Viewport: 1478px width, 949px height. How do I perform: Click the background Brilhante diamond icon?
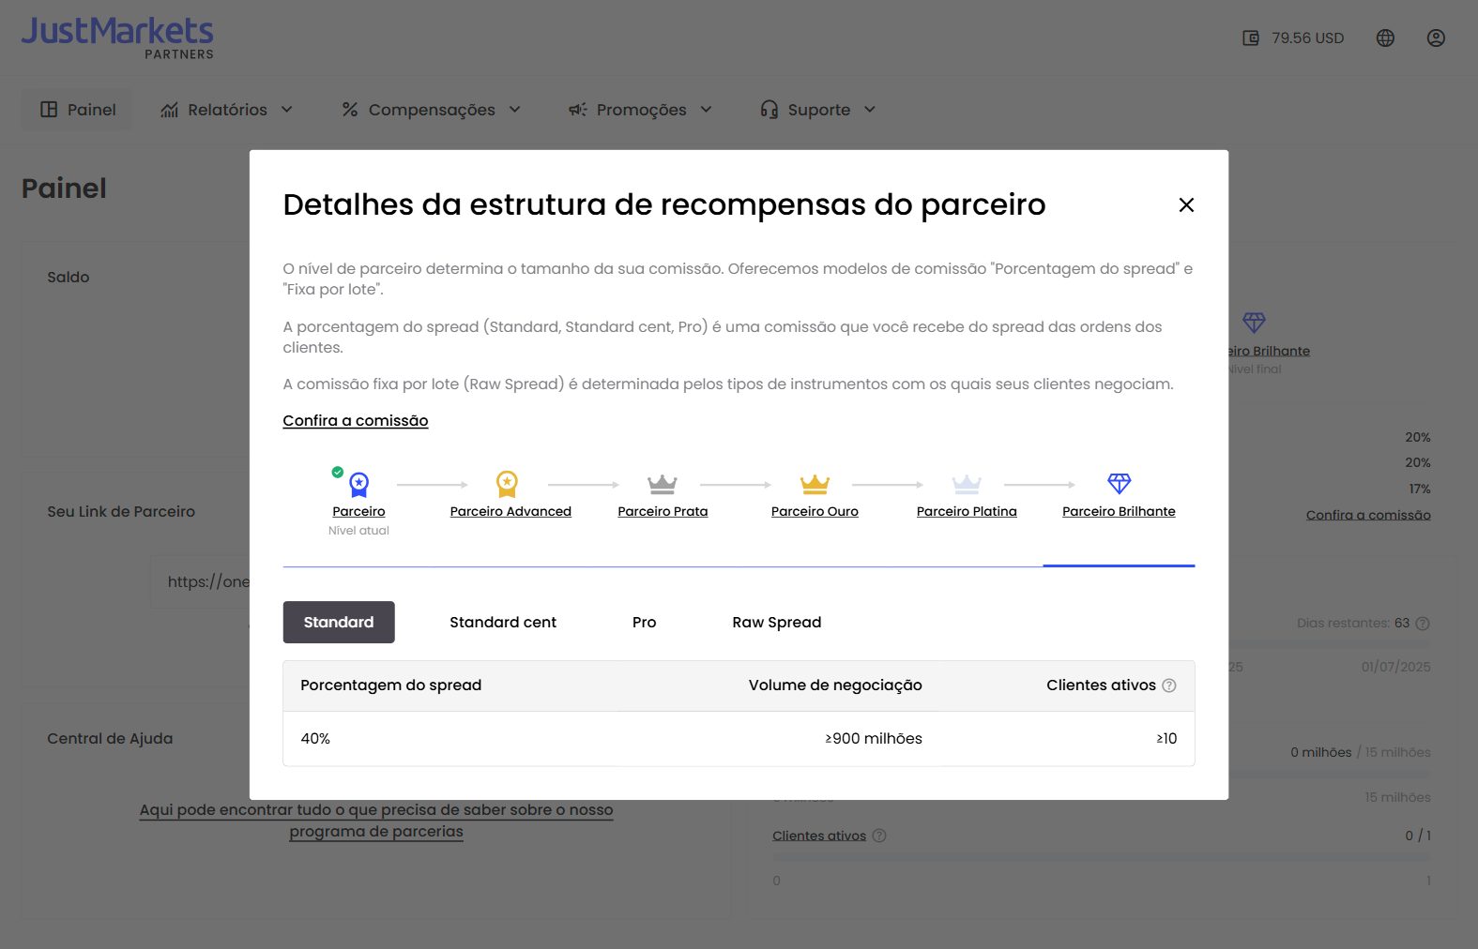click(1255, 323)
